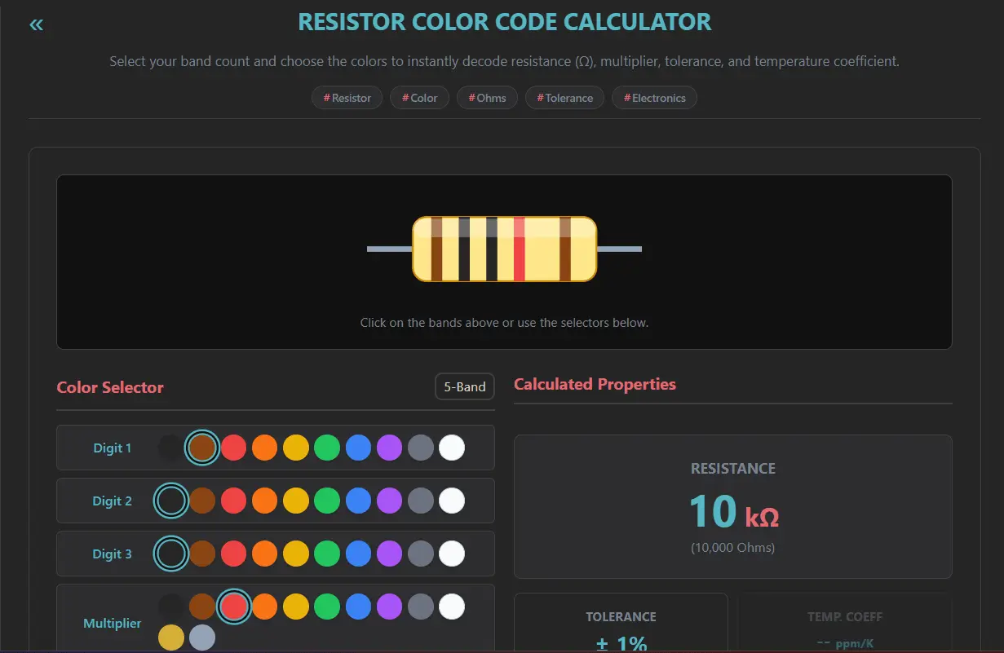Click the red multiplier band on resistor
Screen dimensions: 1004x653
coord(520,249)
